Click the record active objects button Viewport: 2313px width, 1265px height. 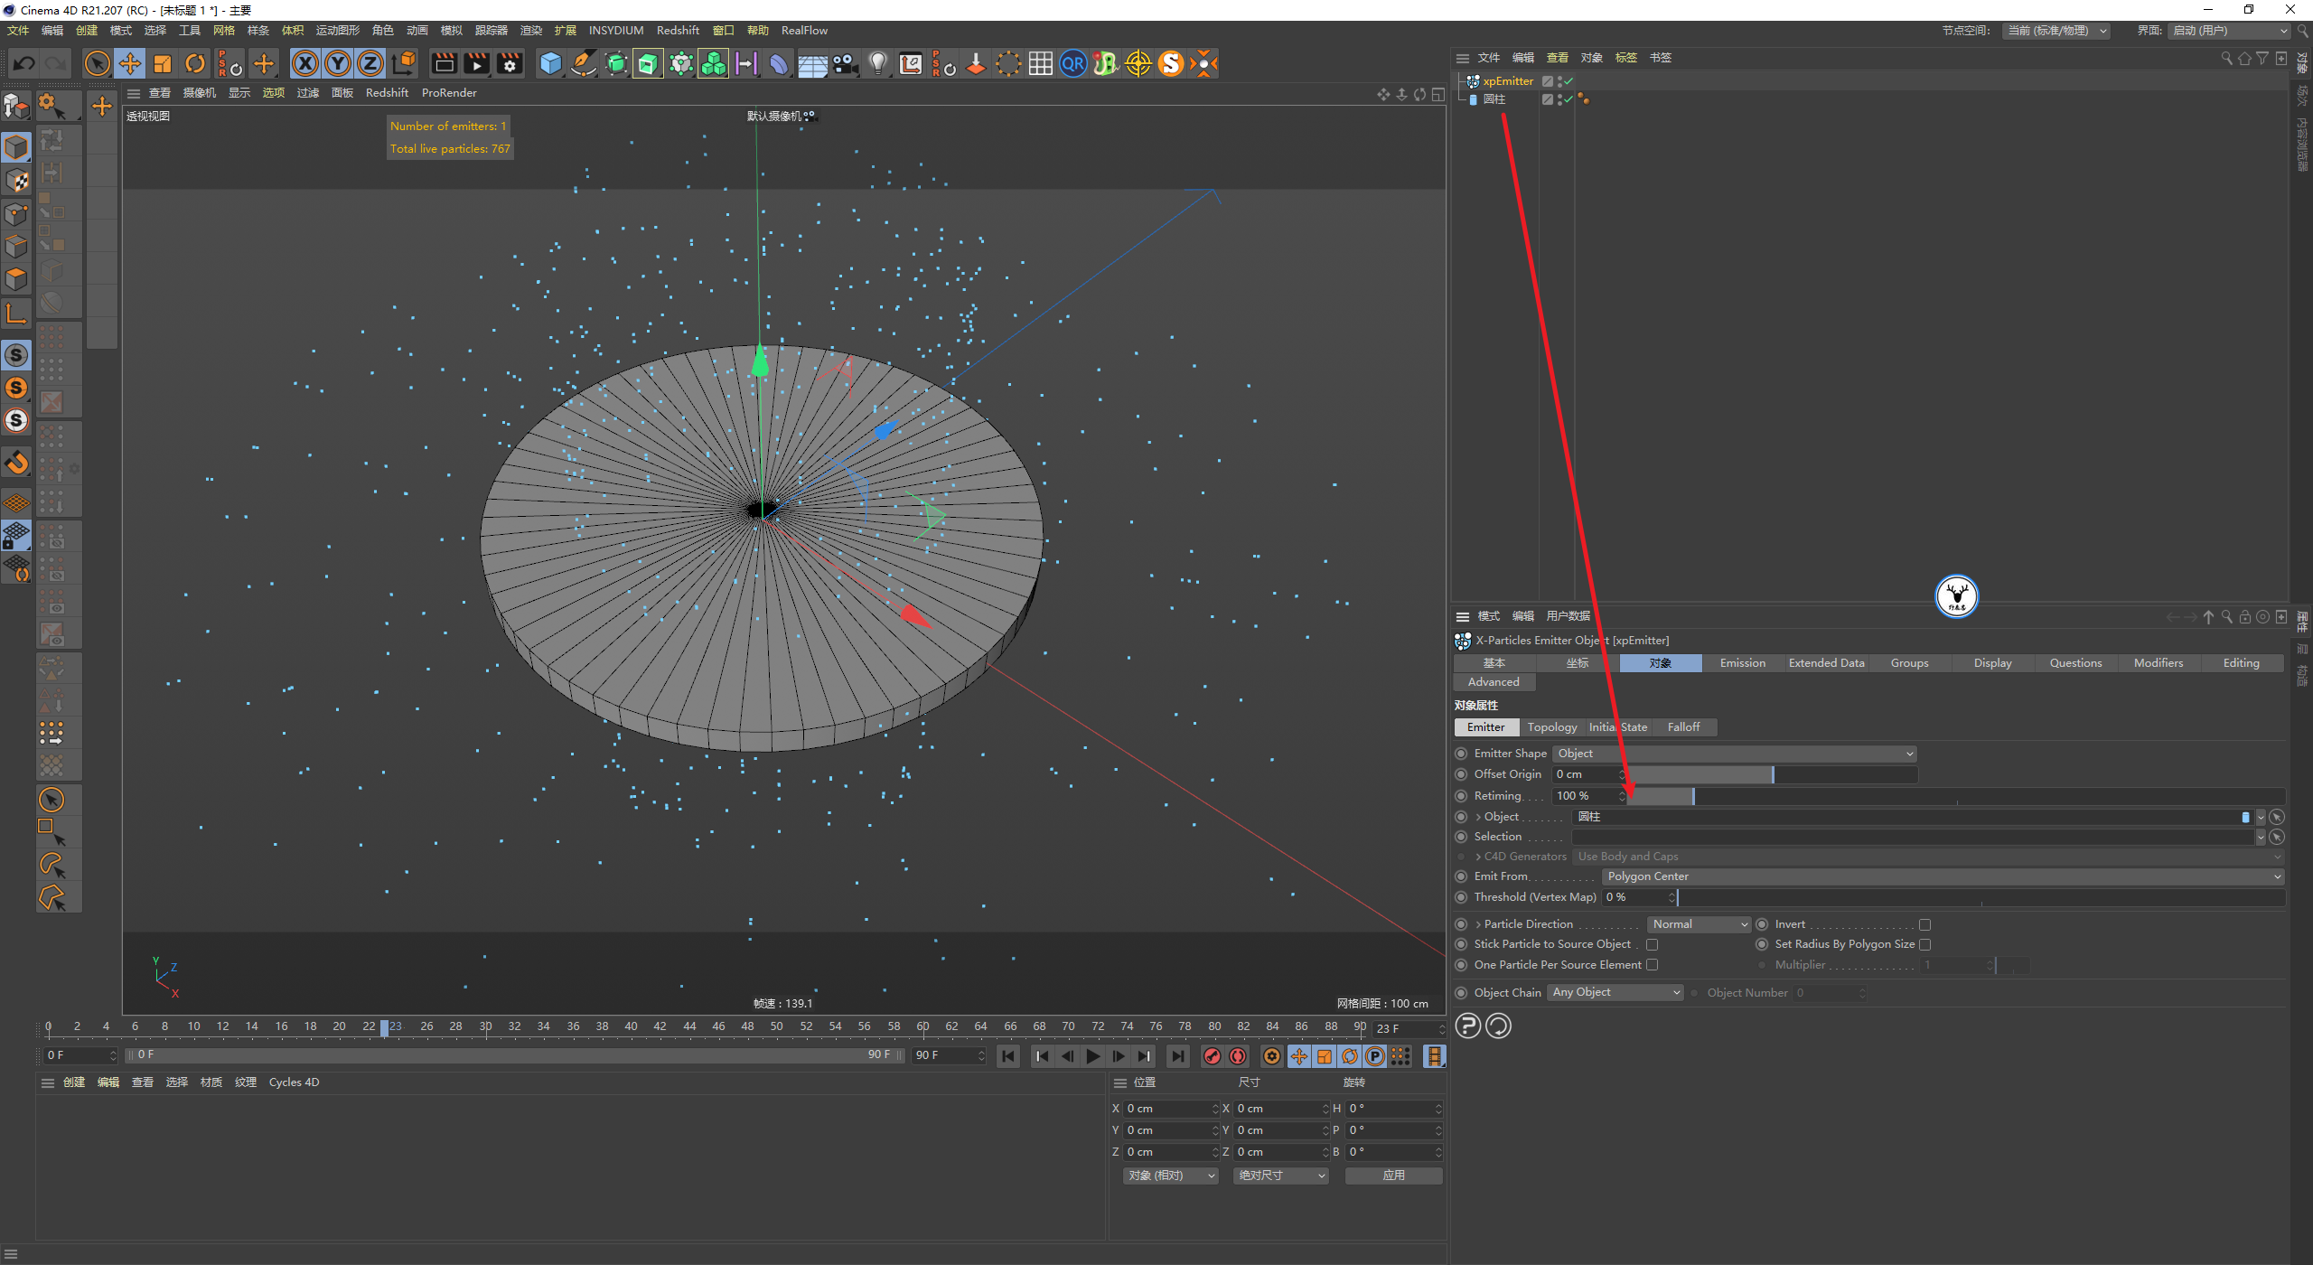(1212, 1055)
